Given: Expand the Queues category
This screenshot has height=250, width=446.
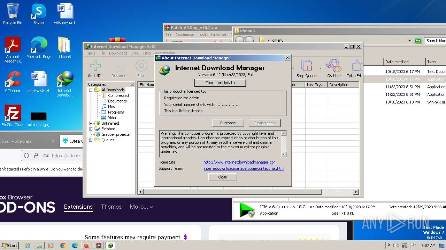Looking at the screenshot, I should pos(91,140).
